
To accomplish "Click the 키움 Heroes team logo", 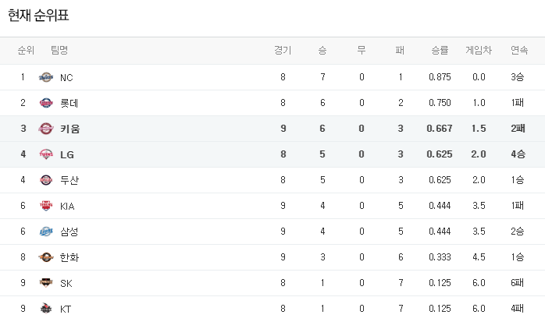I will 46,129.
